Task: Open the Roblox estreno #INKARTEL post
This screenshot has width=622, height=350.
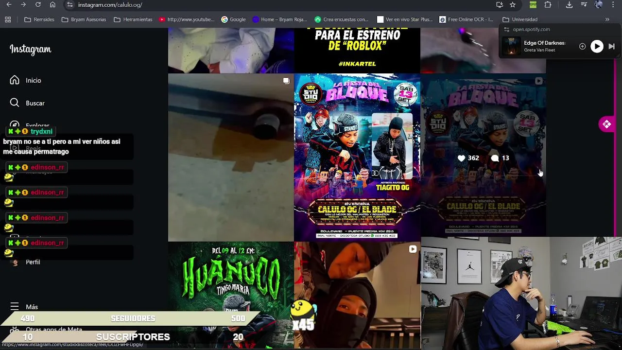Action: (x=357, y=50)
